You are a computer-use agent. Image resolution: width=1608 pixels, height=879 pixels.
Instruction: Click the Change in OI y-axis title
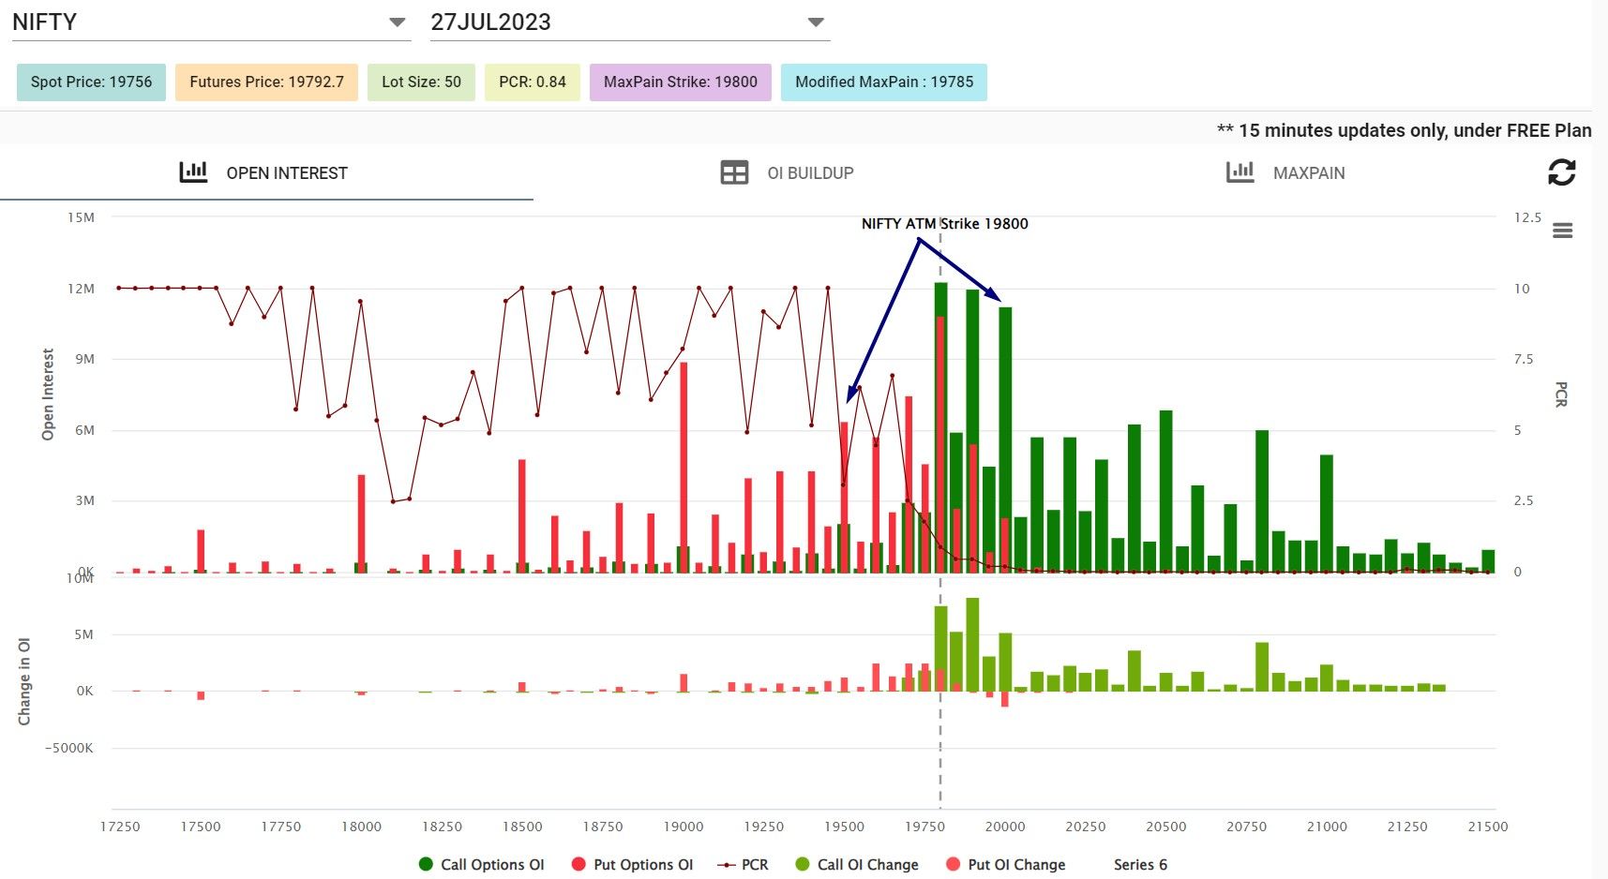click(x=24, y=681)
